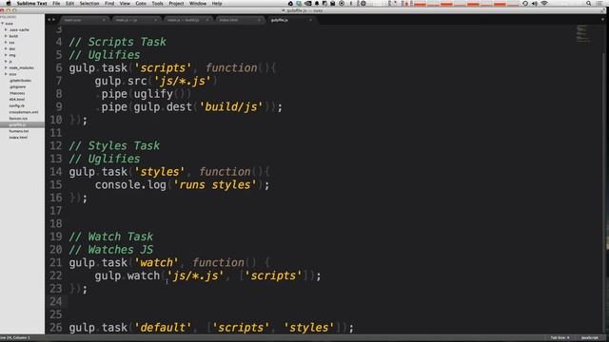Image resolution: width=609 pixels, height=342 pixels.
Task: Click the '// Styles Task' comment
Action: (114, 145)
